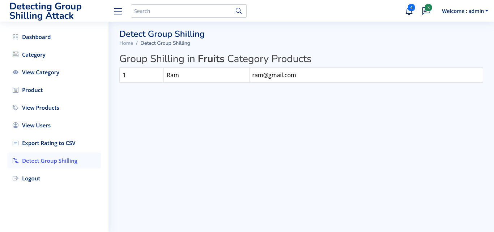Toggle the sidebar with hamburger icon
Viewport: 494px width, 232px height.
tap(118, 11)
